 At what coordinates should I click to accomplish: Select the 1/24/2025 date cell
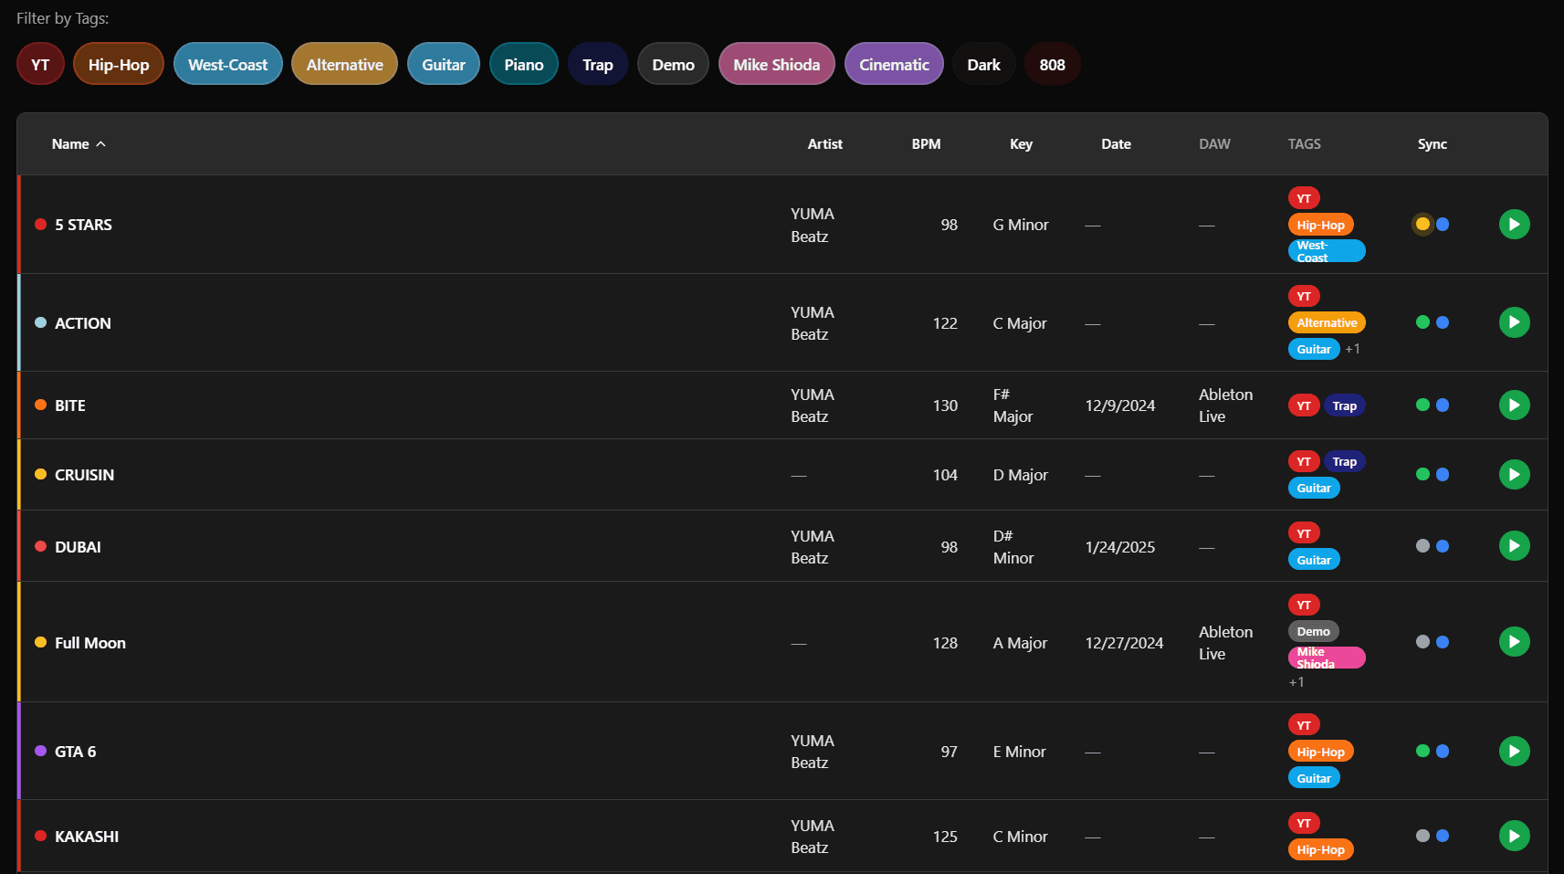(x=1120, y=547)
